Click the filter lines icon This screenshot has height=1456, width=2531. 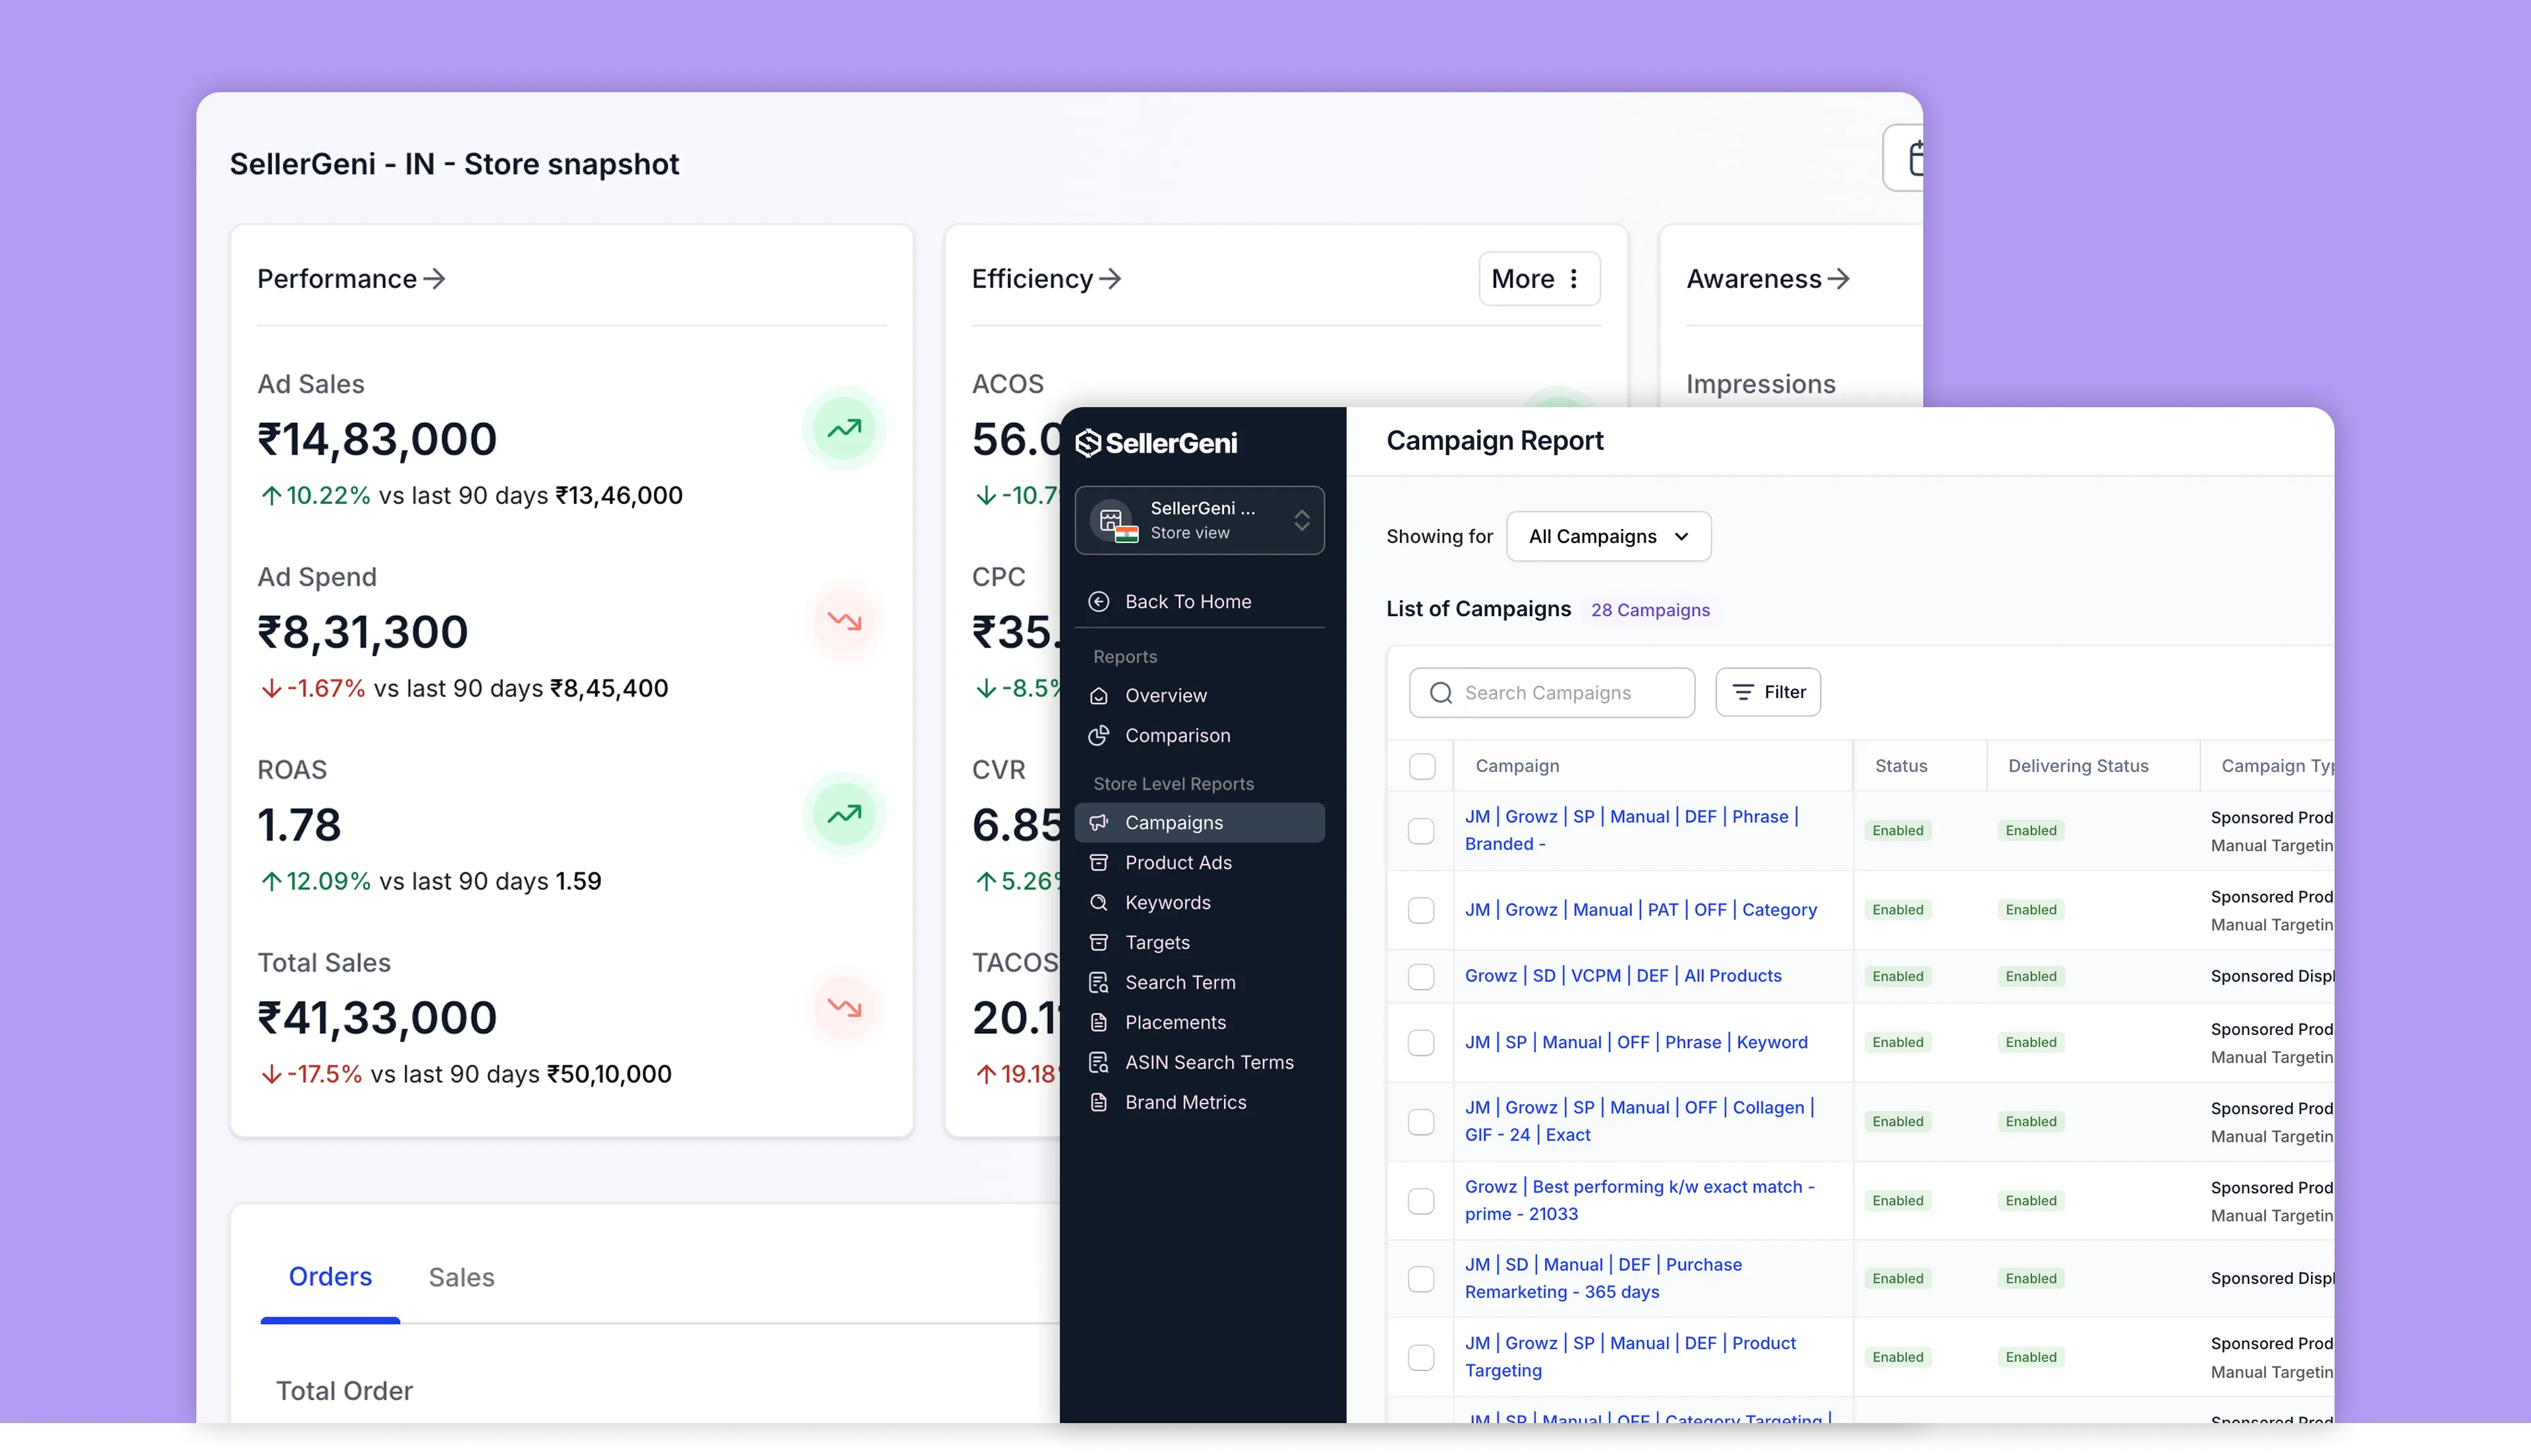point(1743,693)
